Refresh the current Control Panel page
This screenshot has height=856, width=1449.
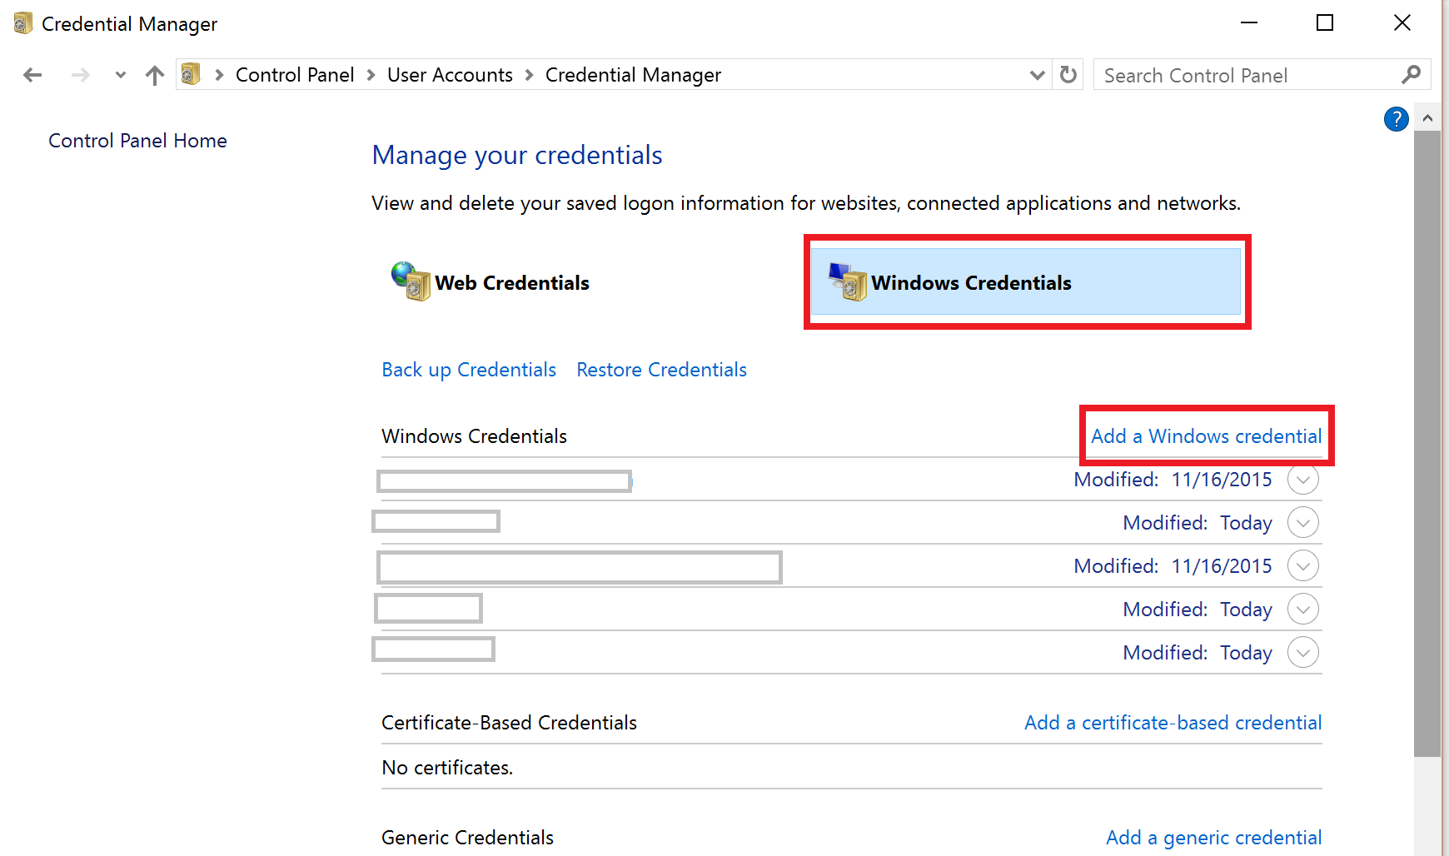(x=1068, y=74)
